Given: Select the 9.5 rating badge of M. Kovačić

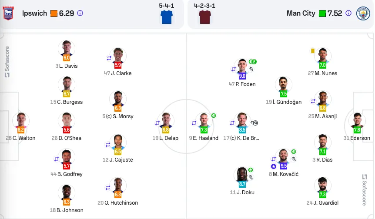Looking at the screenshot, I should pyautogui.click(x=283, y=166).
